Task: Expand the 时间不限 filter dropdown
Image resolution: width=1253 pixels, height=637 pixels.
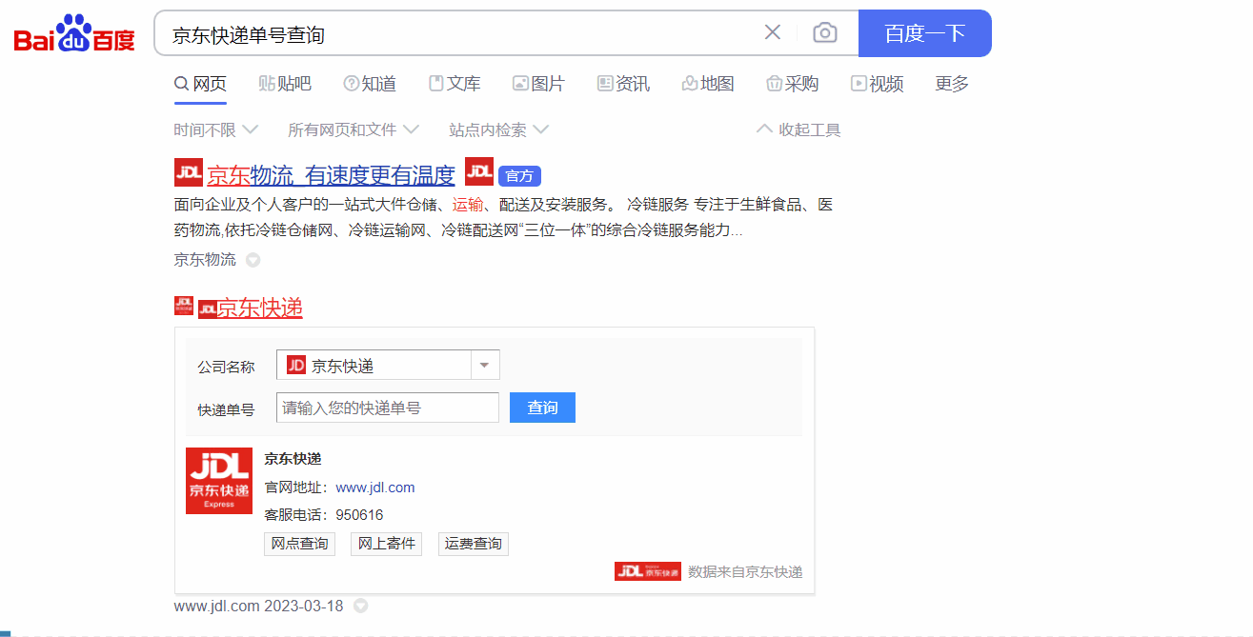Action: (216, 129)
